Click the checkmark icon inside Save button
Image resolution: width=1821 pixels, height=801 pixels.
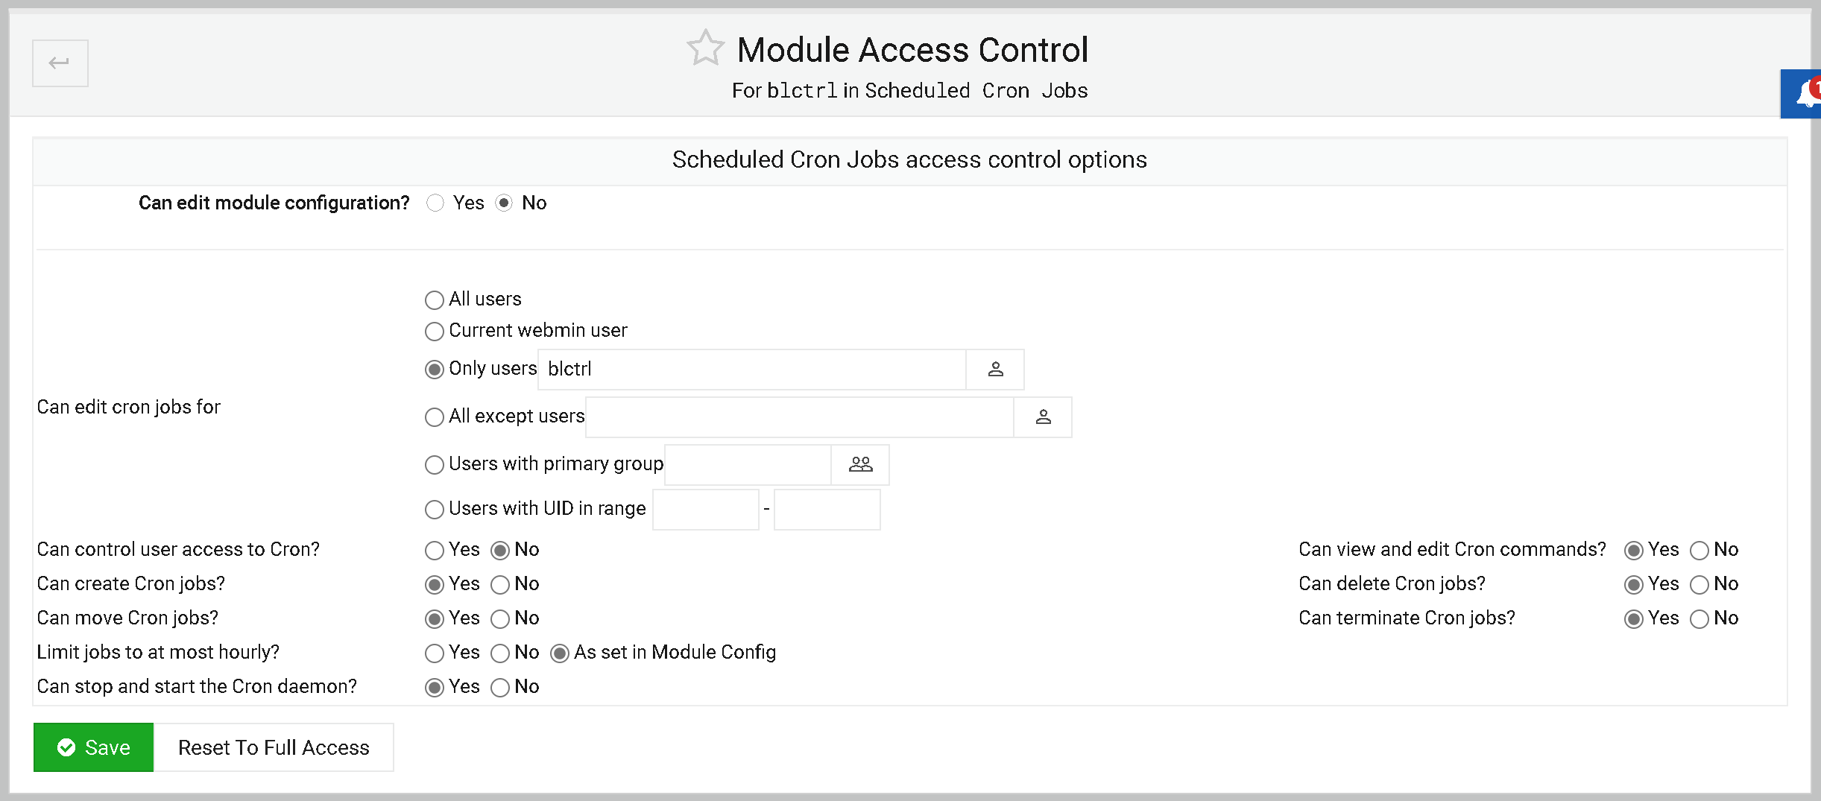(66, 747)
